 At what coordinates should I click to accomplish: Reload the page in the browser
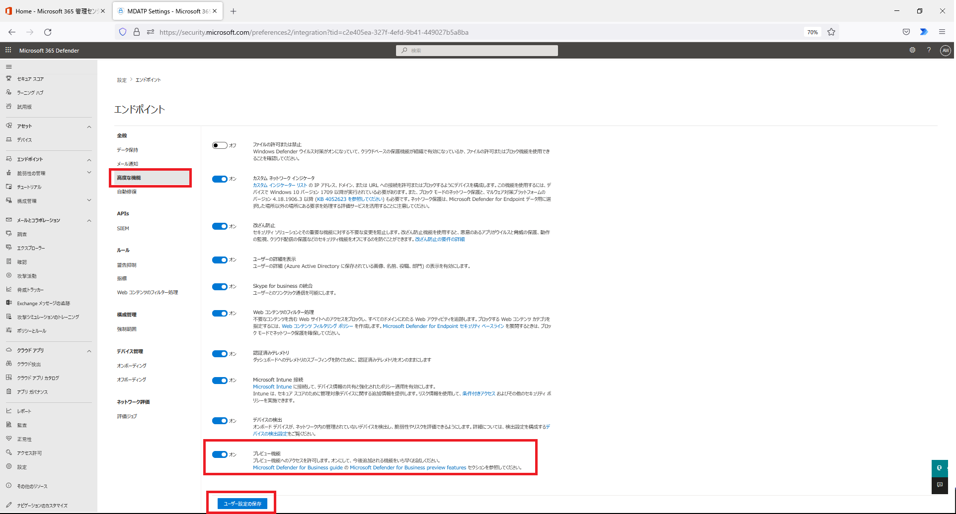coord(48,32)
